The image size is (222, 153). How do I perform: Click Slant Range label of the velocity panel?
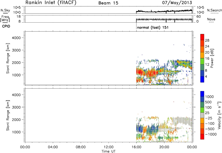(8, 115)
